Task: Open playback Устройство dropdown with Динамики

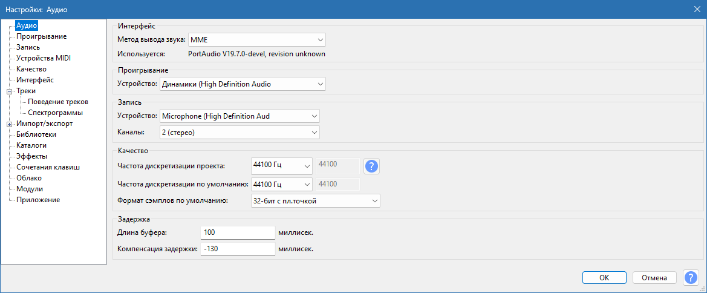Action: pos(243,84)
